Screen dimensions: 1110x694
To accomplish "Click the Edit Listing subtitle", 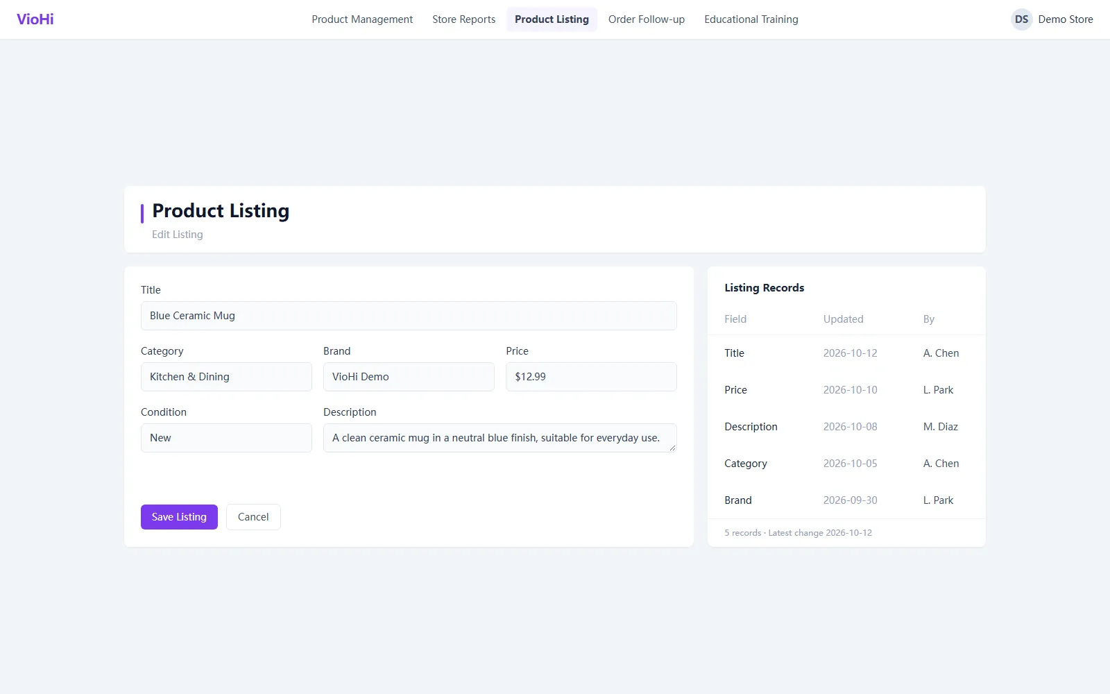I will tap(178, 235).
